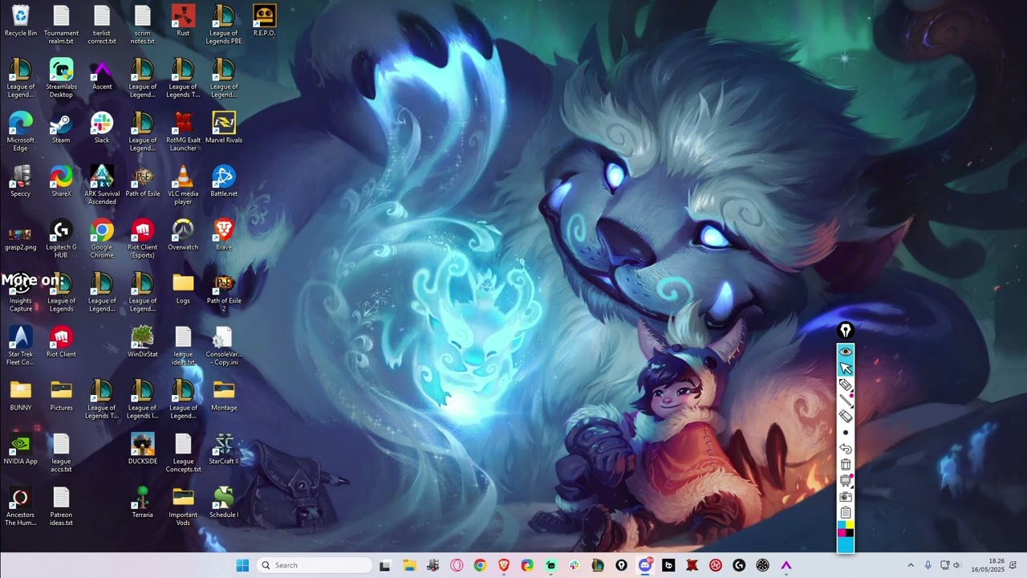1027x578 pixels.
Task: Click ARK Survival Ascended desktop icon
Action: 102,185
